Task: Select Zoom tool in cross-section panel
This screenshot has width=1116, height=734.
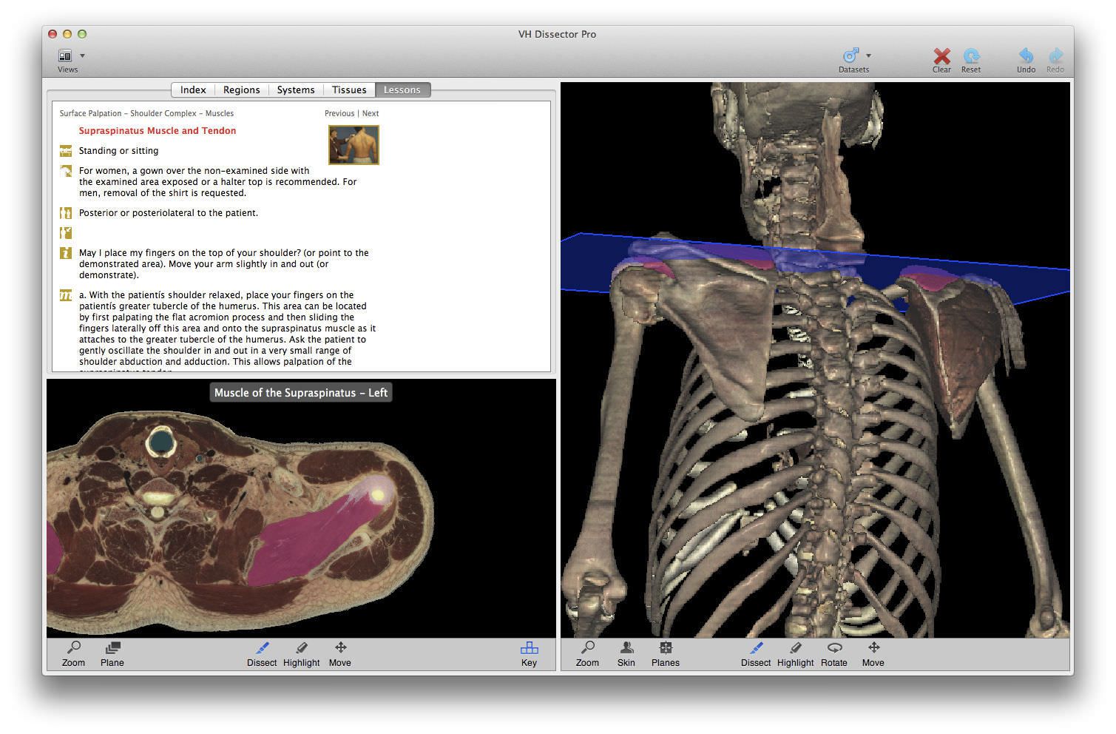Action: pyautogui.click(x=73, y=649)
